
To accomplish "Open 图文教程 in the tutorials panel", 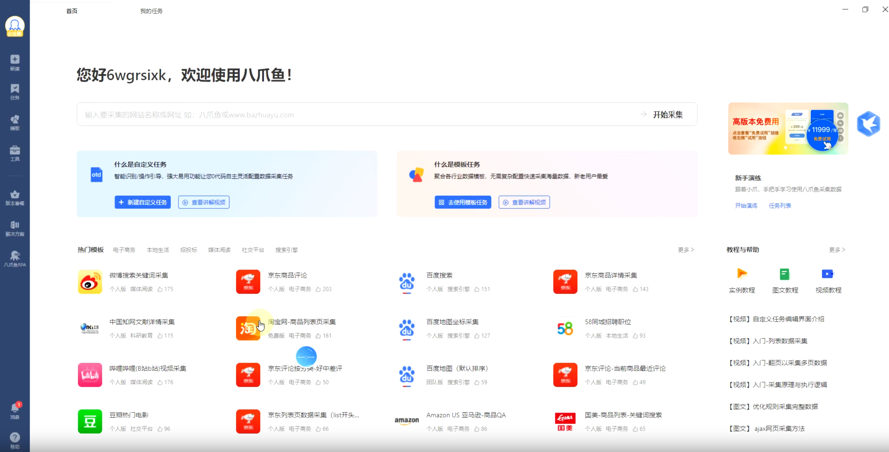I will tap(785, 279).
